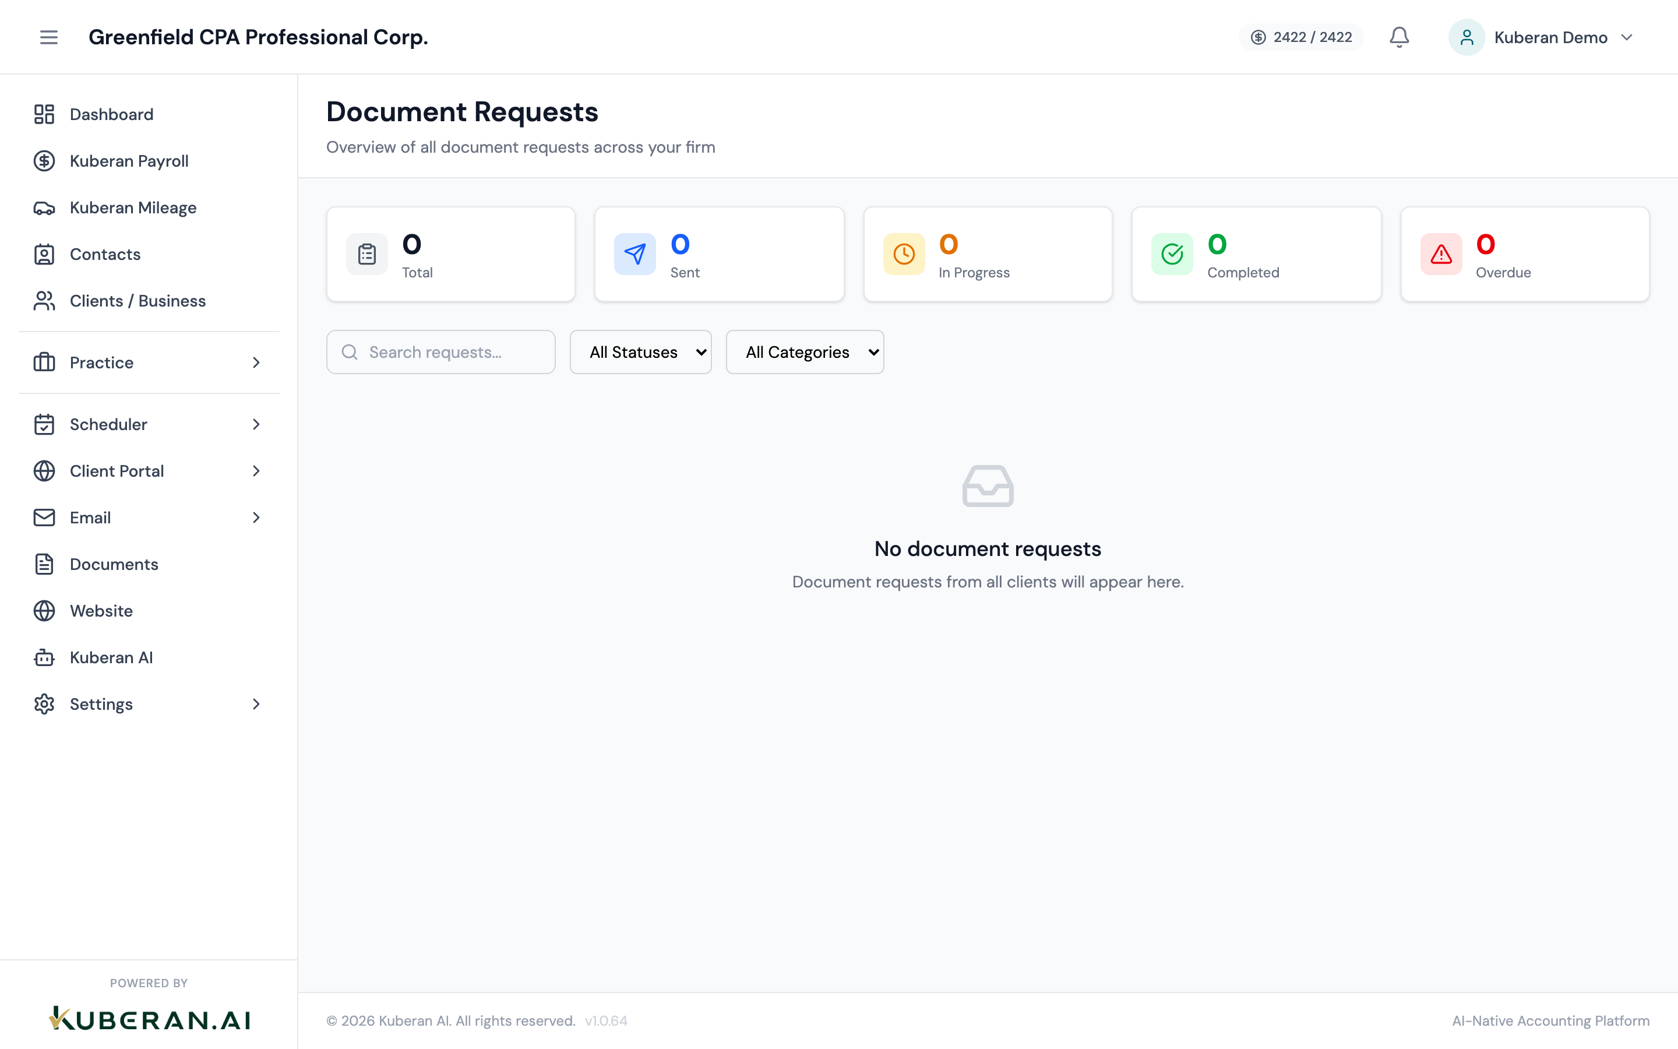Click the empty inbox tray icon
The height and width of the screenshot is (1049, 1678).
pos(988,485)
